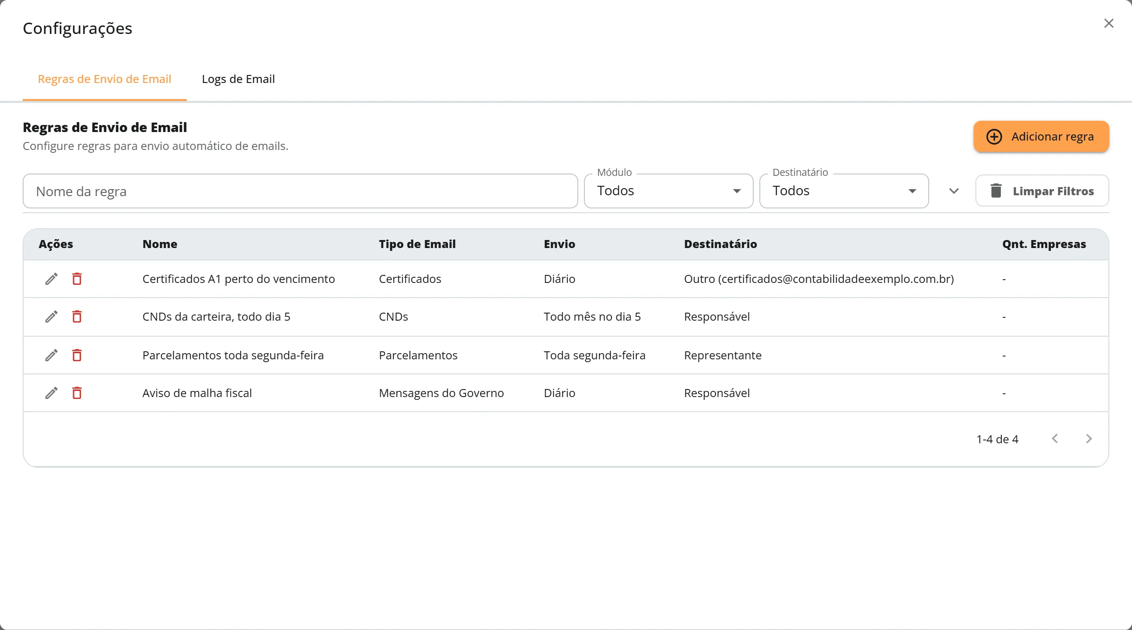Delete the Certificados A1 perto do vencimento rule
This screenshot has width=1132, height=630.
click(x=77, y=279)
